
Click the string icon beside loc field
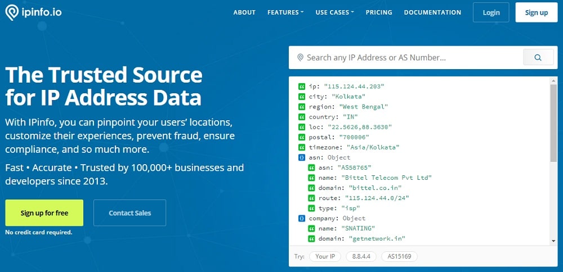(x=302, y=127)
